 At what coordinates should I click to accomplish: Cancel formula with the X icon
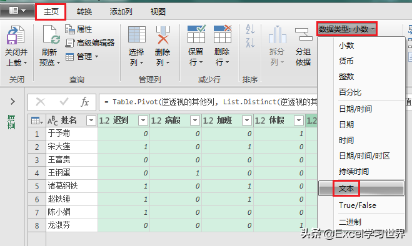pyautogui.click(x=41, y=102)
